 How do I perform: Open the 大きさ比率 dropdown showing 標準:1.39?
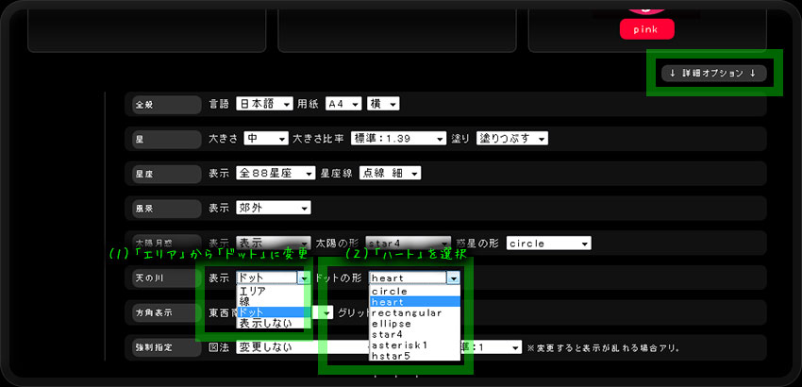[398, 138]
